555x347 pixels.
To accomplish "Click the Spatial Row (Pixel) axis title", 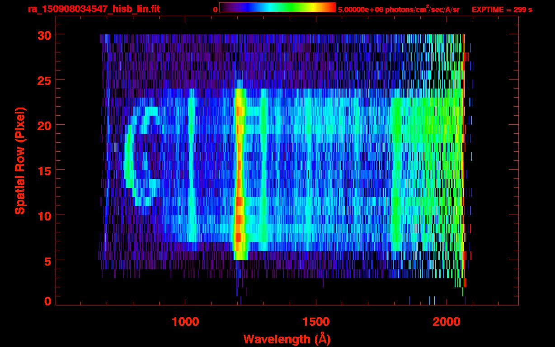I will click(20, 160).
